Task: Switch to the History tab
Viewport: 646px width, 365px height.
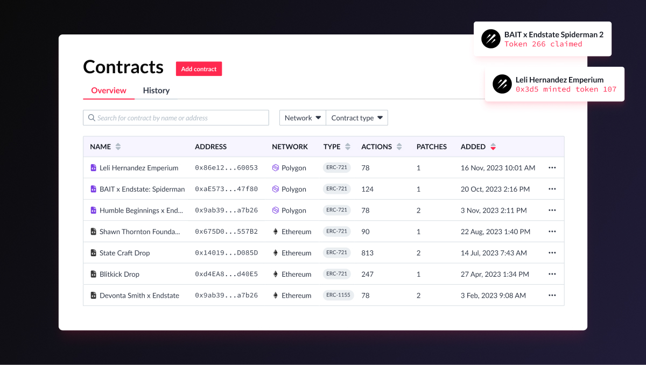Action: coord(156,90)
